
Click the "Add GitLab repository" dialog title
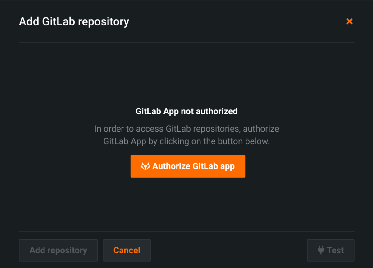[x=74, y=22]
